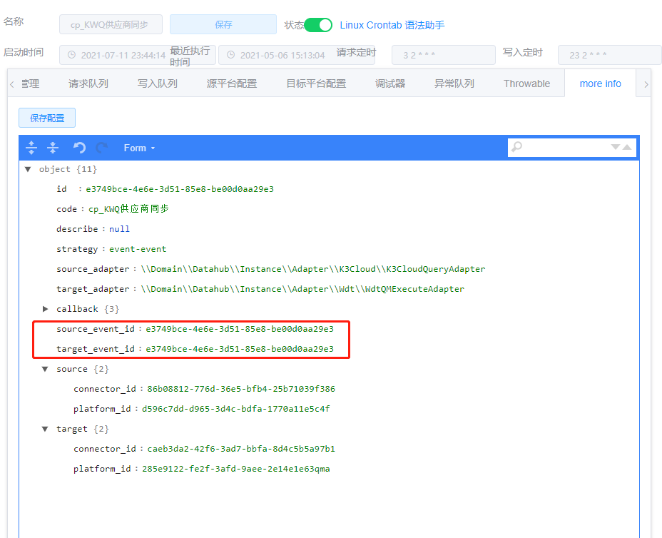This screenshot has height=538, width=662.
Task: Click clock icon in 启动时间 field
Action: [72, 55]
